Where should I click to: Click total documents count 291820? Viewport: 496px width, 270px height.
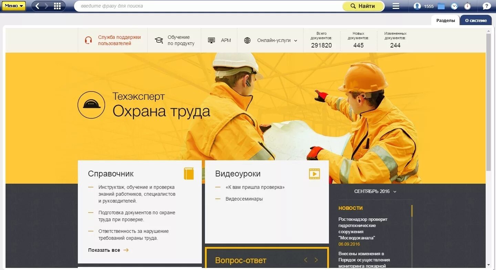pos(321,45)
